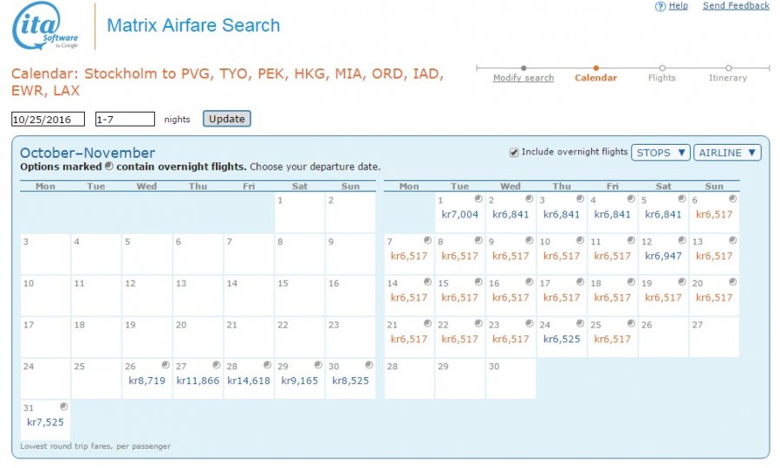Go to the Modify search step

point(523,78)
